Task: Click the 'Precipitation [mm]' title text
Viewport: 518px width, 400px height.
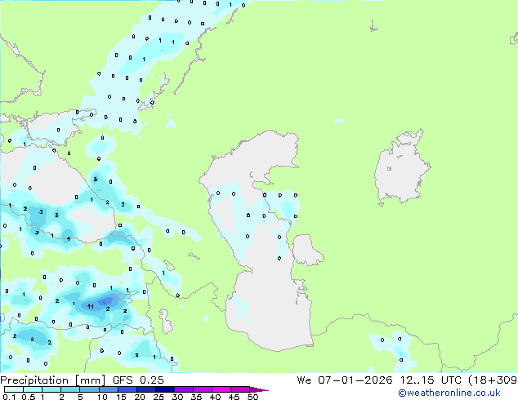Action: (53, 380)
